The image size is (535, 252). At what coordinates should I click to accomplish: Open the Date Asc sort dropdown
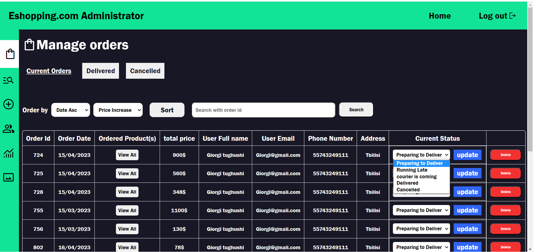70,110
